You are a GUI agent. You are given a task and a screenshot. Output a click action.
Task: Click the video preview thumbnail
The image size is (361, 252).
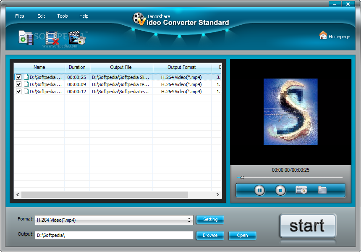290,112
